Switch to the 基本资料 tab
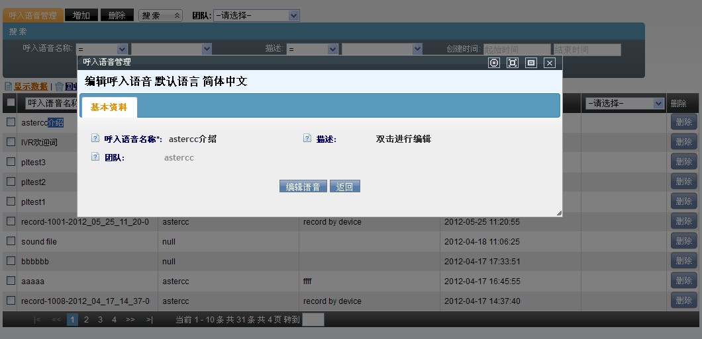 pos(109,107)
